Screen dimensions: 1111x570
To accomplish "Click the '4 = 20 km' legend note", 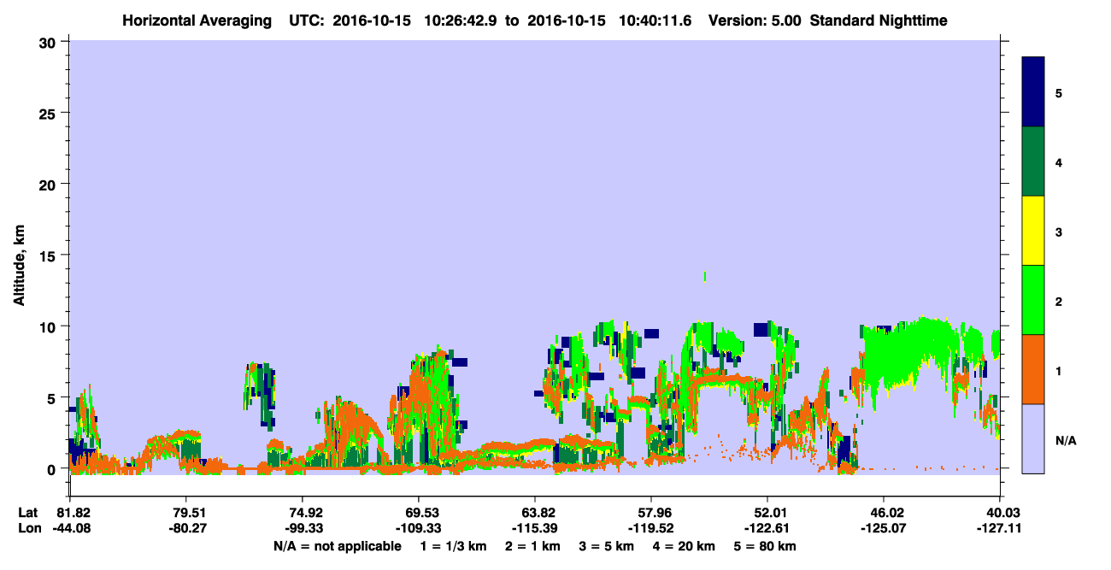I will [x=683, y=546].
